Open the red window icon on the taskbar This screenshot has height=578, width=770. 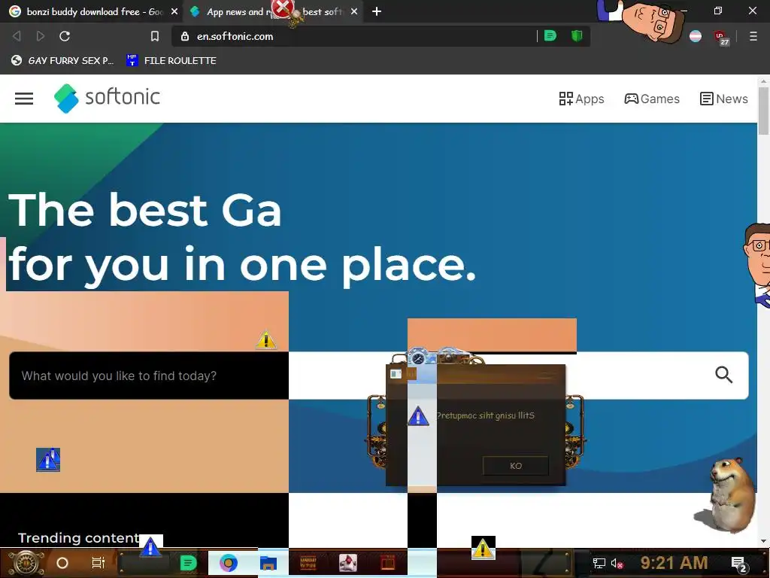[388, 562]
